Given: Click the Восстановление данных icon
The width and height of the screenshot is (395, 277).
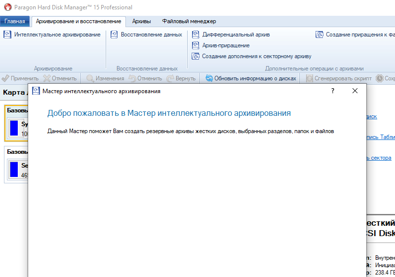Looking at the screenshot, I should (114, 35).
